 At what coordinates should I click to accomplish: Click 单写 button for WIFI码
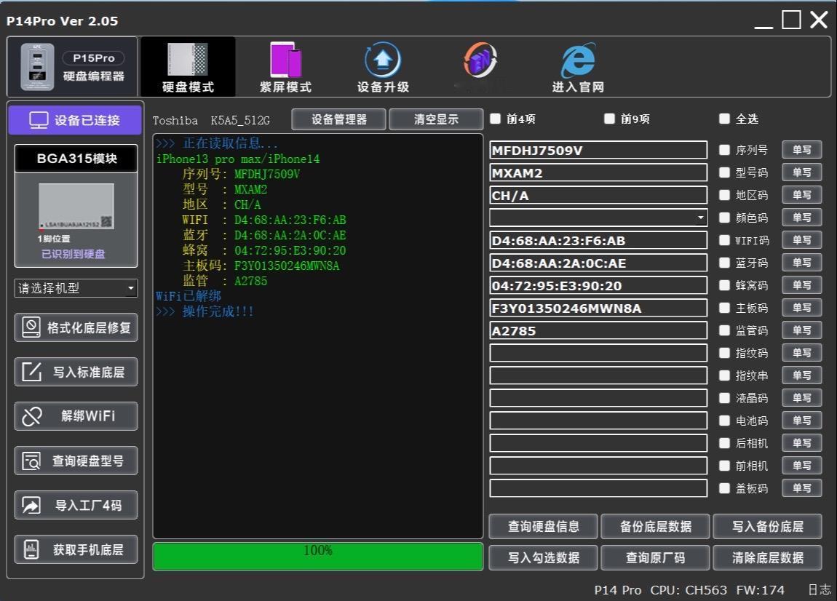[x=802, y=240]
